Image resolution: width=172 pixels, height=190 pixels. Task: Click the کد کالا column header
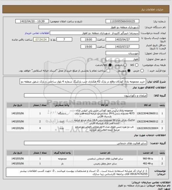tap(147, 105)
